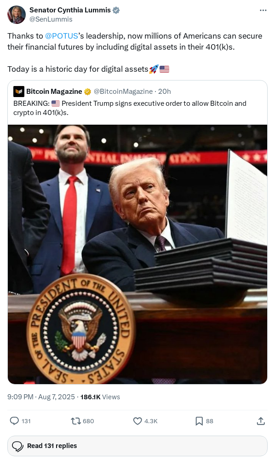Like the tweet with heart icon
Image resolution: width=275 pixels, height=460 pixels.
[x=137, y=421]
